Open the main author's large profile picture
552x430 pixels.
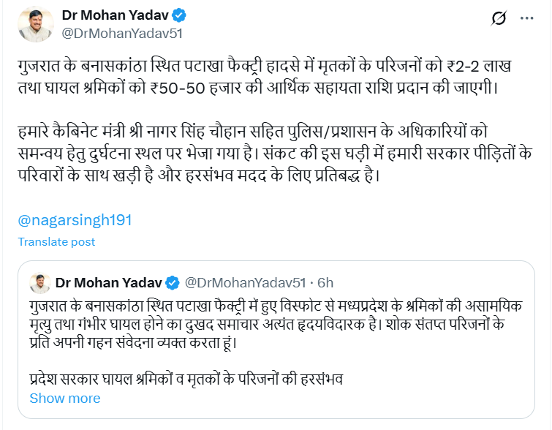tap(35, 26)
